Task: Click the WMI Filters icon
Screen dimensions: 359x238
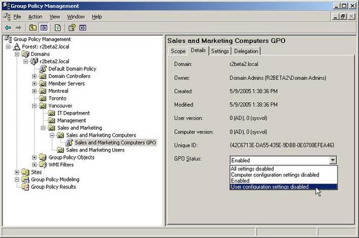Action: 43,164
